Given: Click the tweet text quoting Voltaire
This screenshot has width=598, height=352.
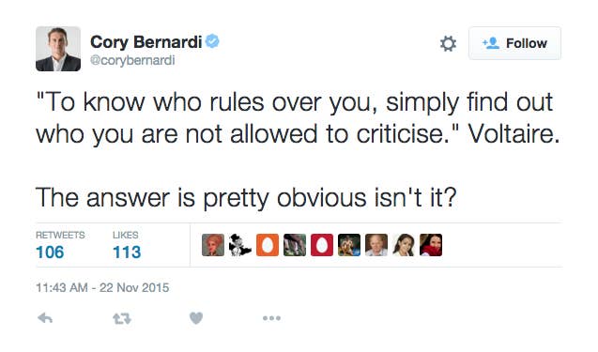Looking at the screenshot, I should pyautogui.click(x=298, y=118).
